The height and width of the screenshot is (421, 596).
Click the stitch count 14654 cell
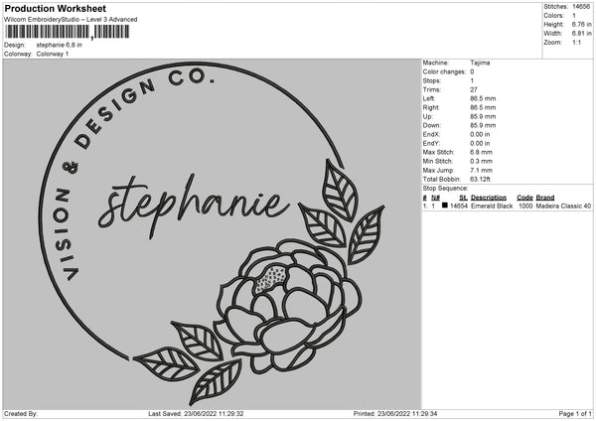point(458,206)
